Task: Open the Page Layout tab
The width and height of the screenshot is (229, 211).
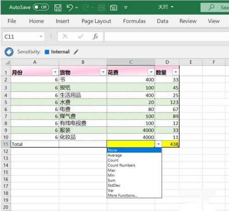Action: pyautogui.click(x=96, y=21)
